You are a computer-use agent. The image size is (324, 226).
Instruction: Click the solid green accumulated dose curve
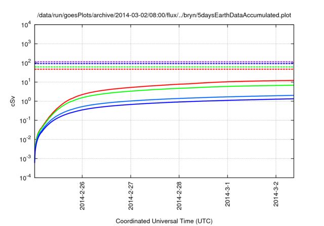179,88
